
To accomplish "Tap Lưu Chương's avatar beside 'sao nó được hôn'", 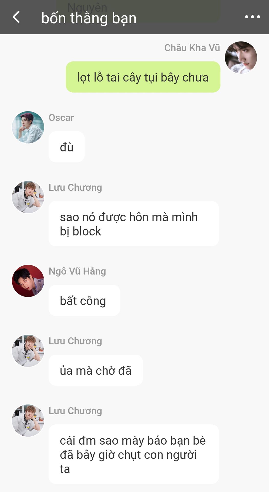I will coord(28,197).
